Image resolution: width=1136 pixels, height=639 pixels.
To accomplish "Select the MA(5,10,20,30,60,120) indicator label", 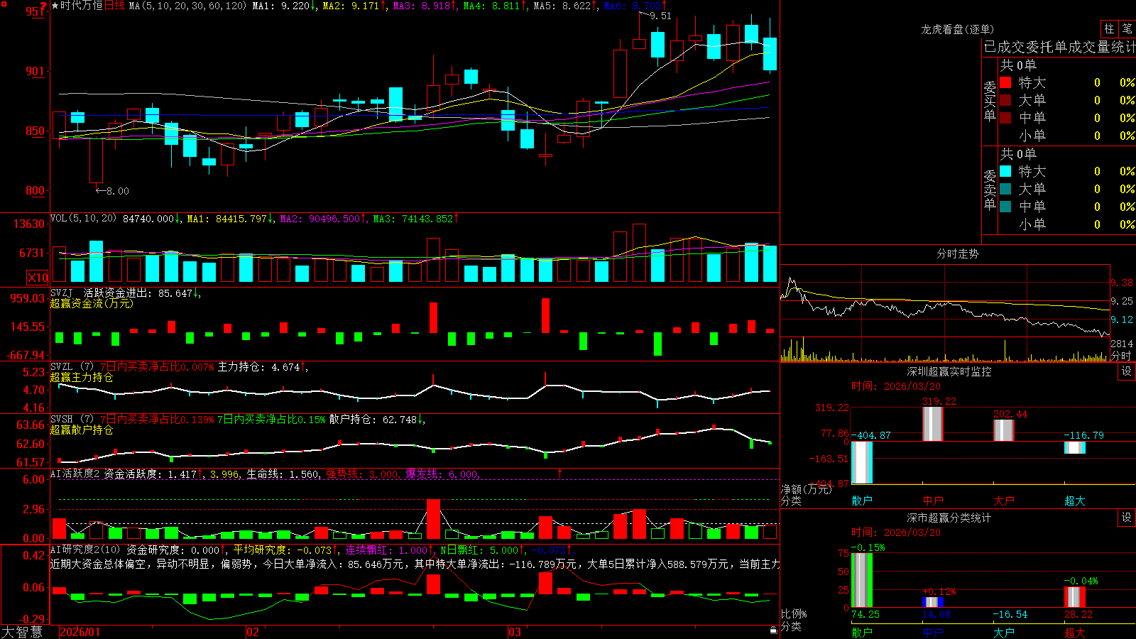I will coord(188,6).
